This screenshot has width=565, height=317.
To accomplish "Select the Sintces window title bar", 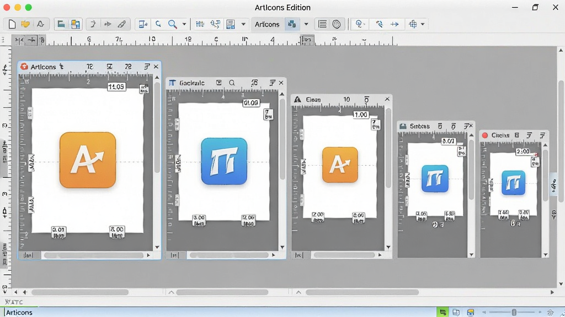I will click(x=436, y=126).
